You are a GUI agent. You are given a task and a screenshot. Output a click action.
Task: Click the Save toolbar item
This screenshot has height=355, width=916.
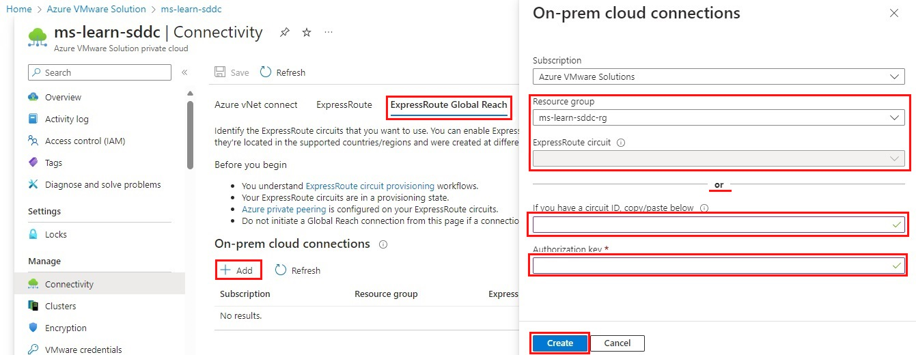click(x=232, y=72)
